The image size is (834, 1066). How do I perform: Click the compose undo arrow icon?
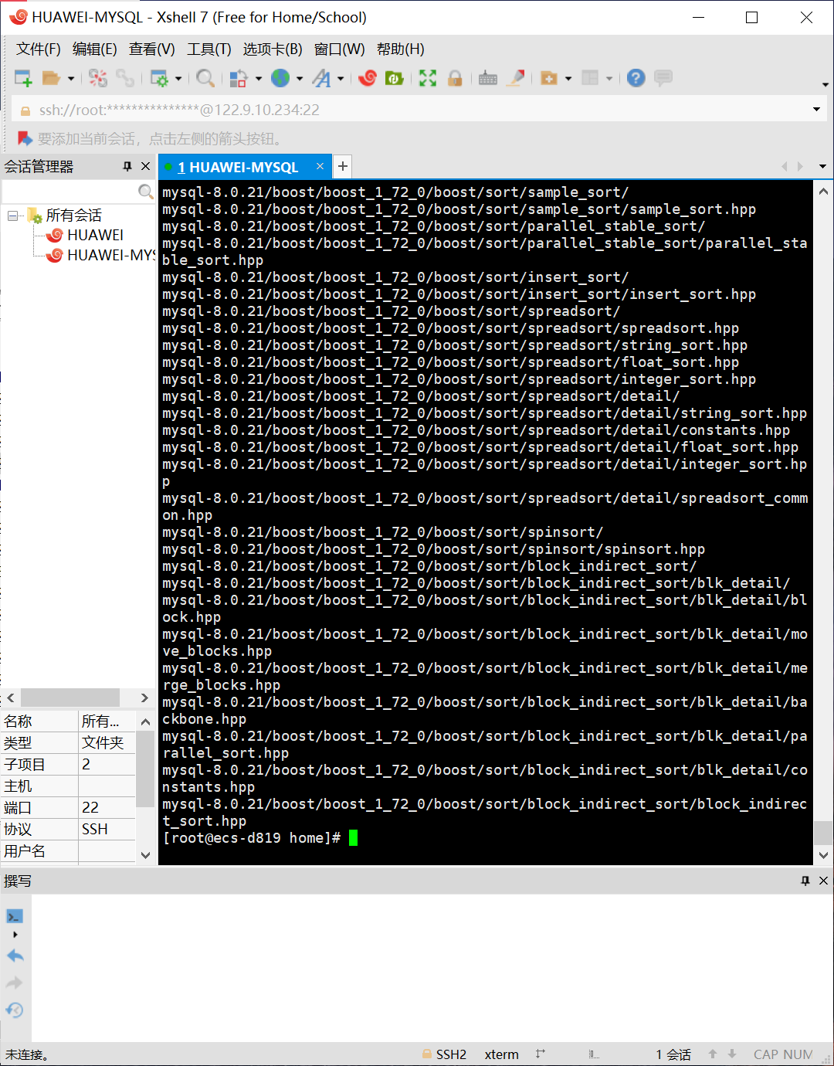coord(15,956)
